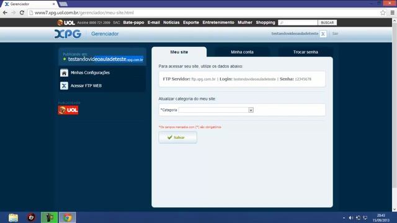The width and height of the screenshot is (397, 223).
Task: Open the E-mail link
Action: click(x=154, y=22)
